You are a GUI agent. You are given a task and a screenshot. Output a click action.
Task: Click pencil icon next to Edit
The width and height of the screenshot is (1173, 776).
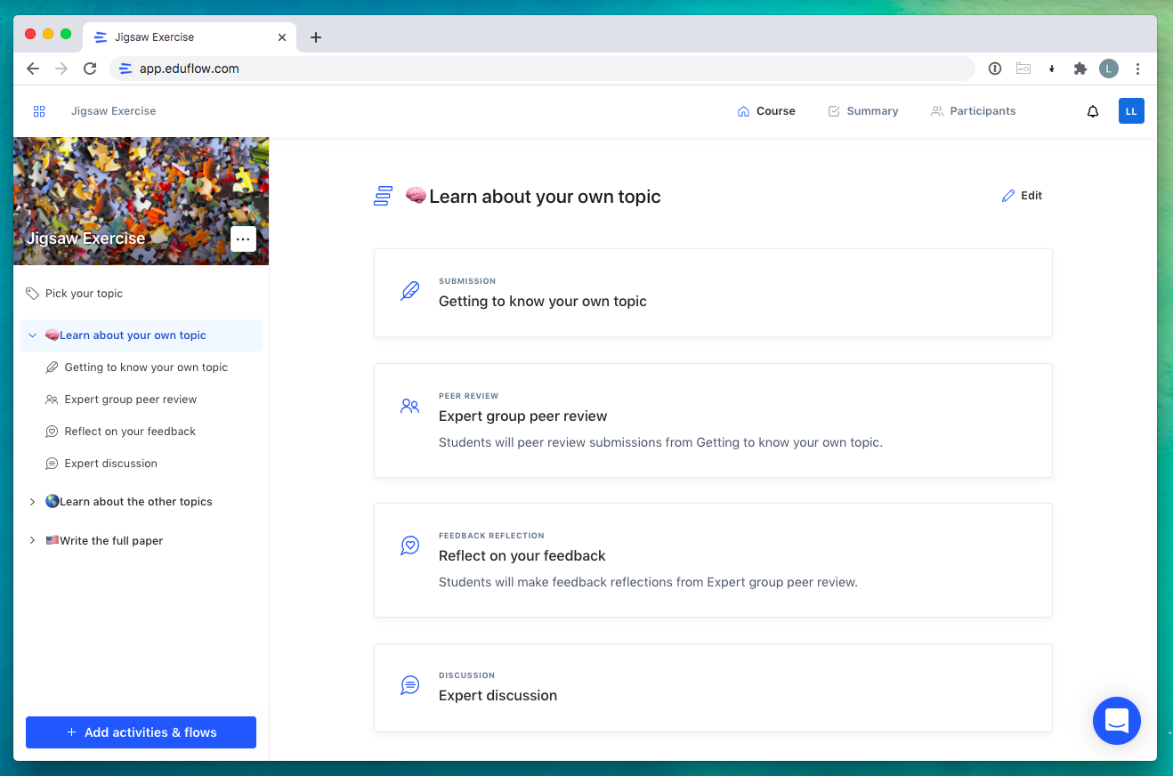point(1008,196)
